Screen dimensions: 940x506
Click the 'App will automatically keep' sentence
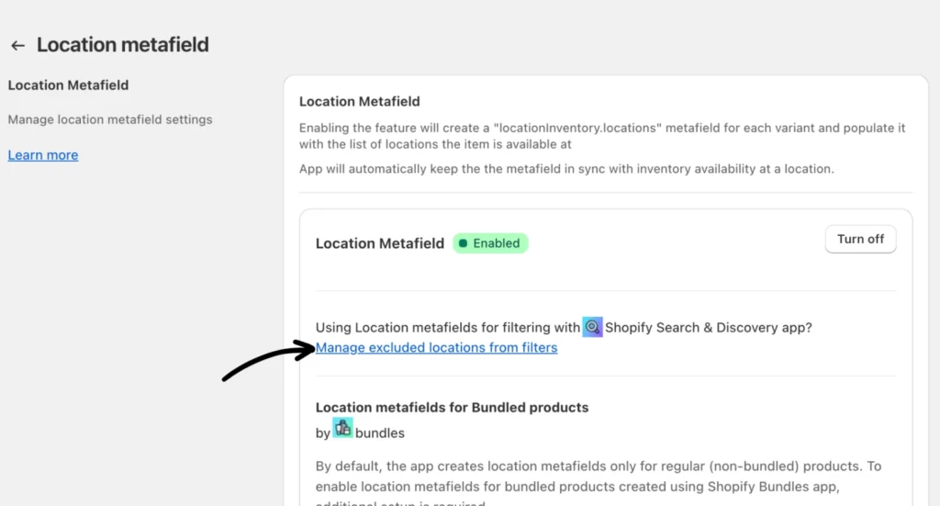(566, 169)
